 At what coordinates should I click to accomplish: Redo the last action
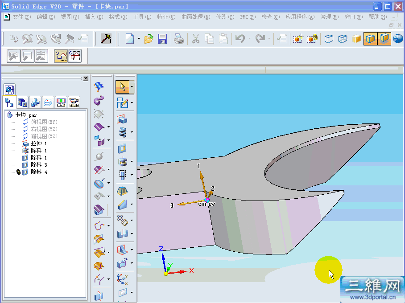click(x=260, y=39)
